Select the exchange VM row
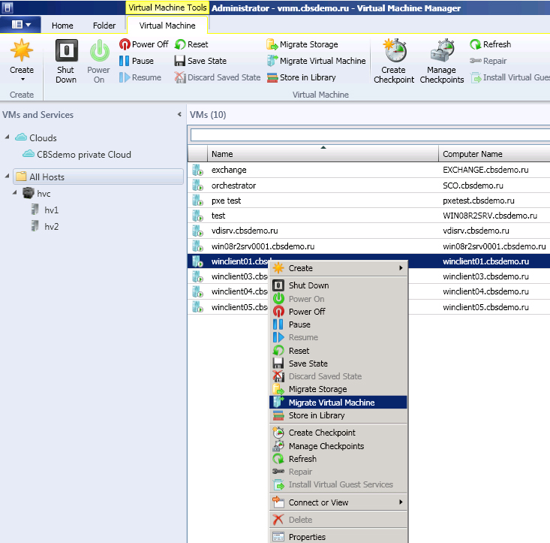This screenshot has height=543, width=550. click(x=368, y=170)
